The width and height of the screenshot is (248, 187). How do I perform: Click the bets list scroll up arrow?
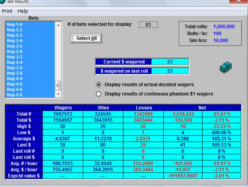[x=58, y=25]
